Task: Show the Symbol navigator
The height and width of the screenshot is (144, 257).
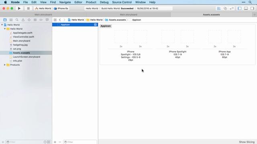Action: click(11, 20)
